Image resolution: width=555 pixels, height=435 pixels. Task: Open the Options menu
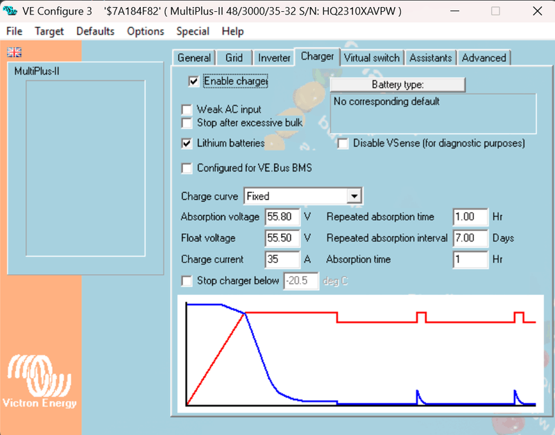click(x=146, y=31)
